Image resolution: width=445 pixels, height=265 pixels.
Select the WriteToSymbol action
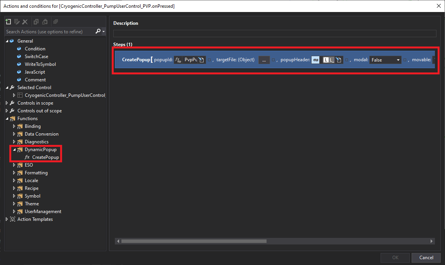(40, 64)
